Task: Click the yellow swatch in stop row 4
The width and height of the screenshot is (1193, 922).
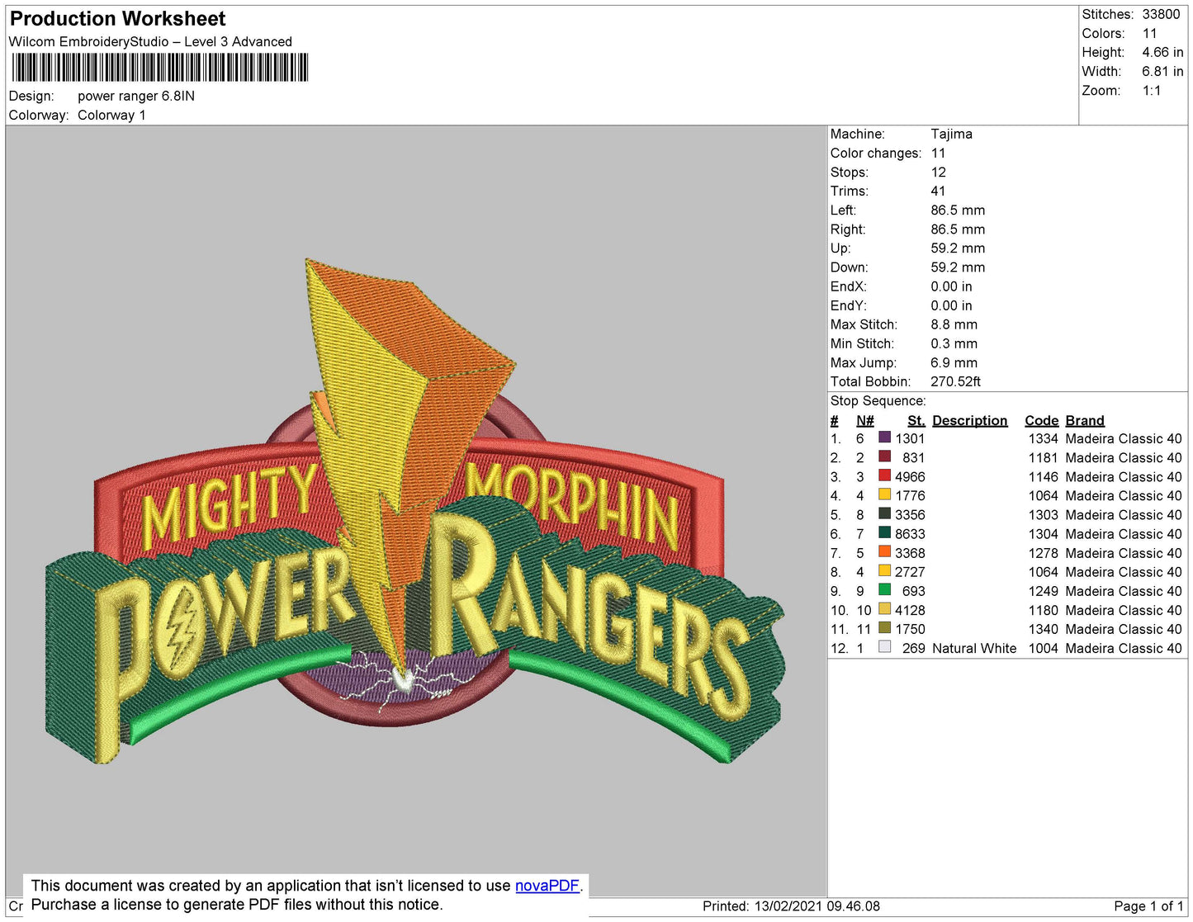Action: click(x=884, y=494)
